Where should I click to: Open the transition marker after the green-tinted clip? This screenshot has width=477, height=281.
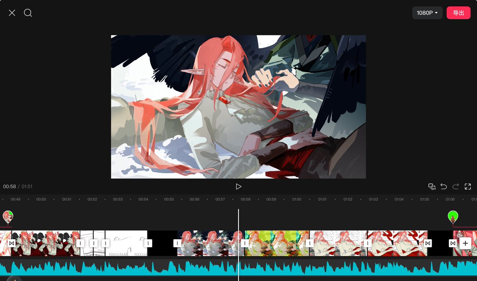[310, 243]
